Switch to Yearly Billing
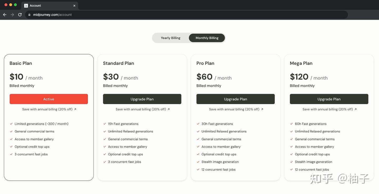The width and height of the screenshot is (379, 194). coord(171,38)
